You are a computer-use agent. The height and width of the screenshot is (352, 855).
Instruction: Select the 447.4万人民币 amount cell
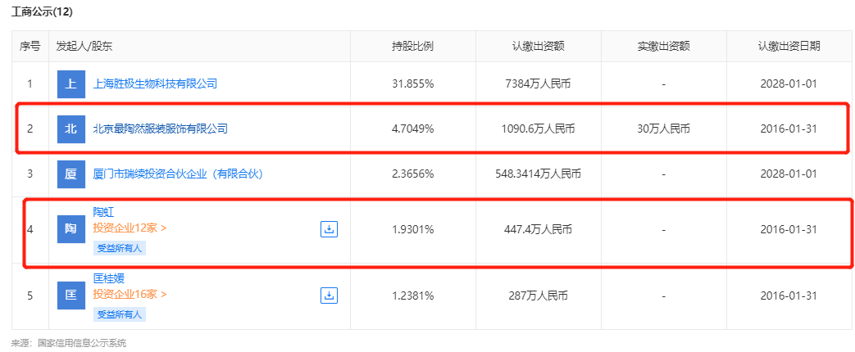coord(539,230)
